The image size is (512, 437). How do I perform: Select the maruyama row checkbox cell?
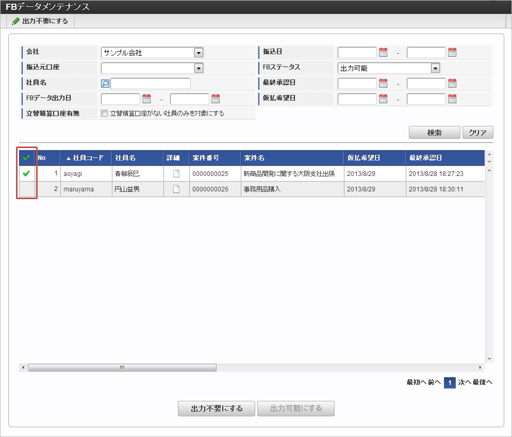point(26,189)
